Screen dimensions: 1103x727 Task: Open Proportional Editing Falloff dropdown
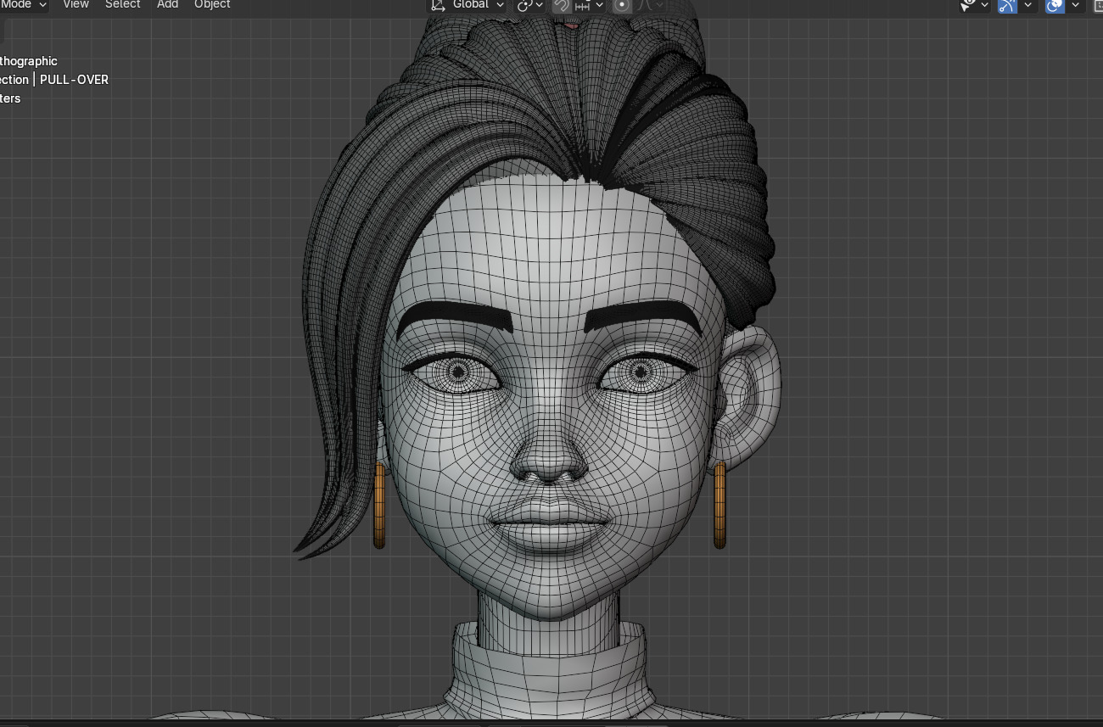[650, 5]
